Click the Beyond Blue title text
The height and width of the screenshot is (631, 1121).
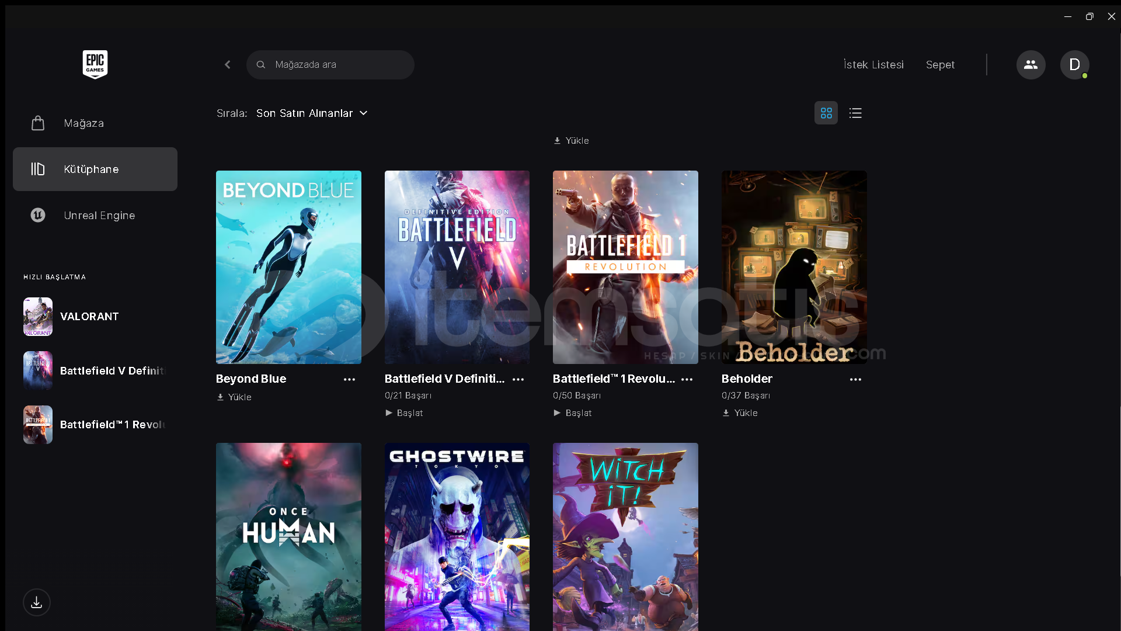click(x=251, y=379)
